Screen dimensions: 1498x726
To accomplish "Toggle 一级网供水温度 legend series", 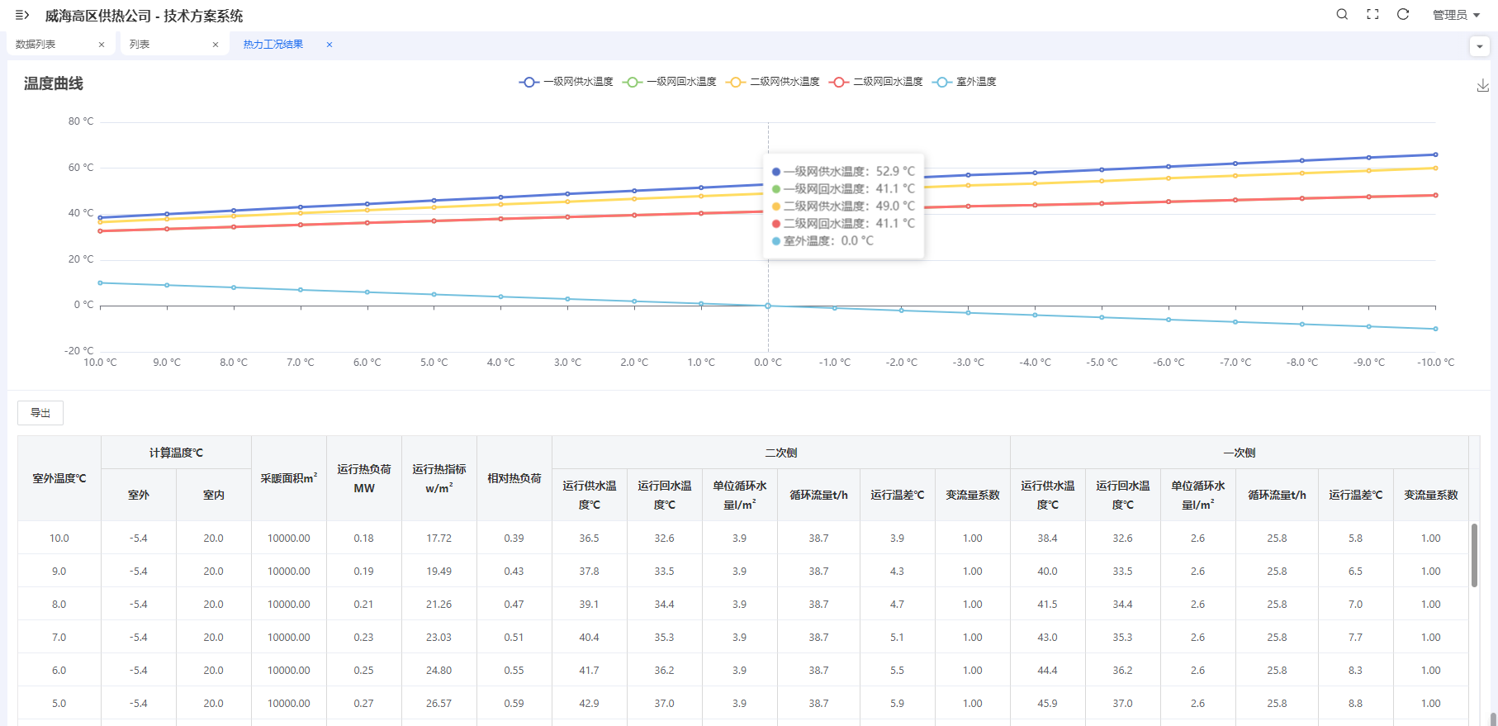I will click(566, 82).
